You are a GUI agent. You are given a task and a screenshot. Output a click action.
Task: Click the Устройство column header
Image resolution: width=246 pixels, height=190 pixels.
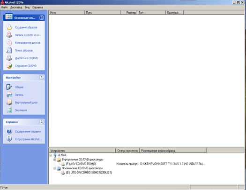click(x=82, y=150)
